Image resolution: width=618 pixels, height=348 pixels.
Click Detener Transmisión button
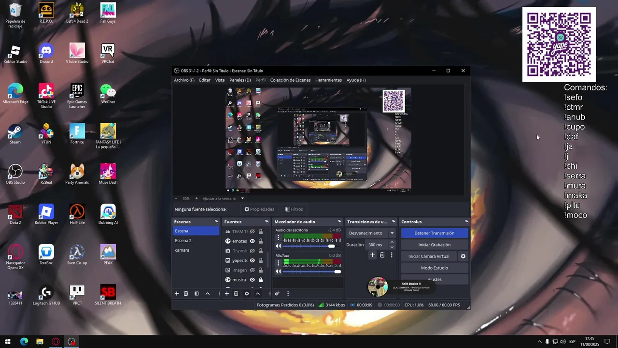[435, 233]
